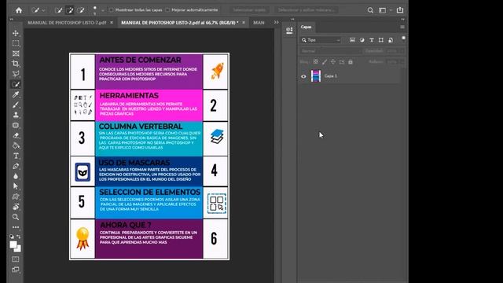Select the Custom Shape tool

[16, 197]
